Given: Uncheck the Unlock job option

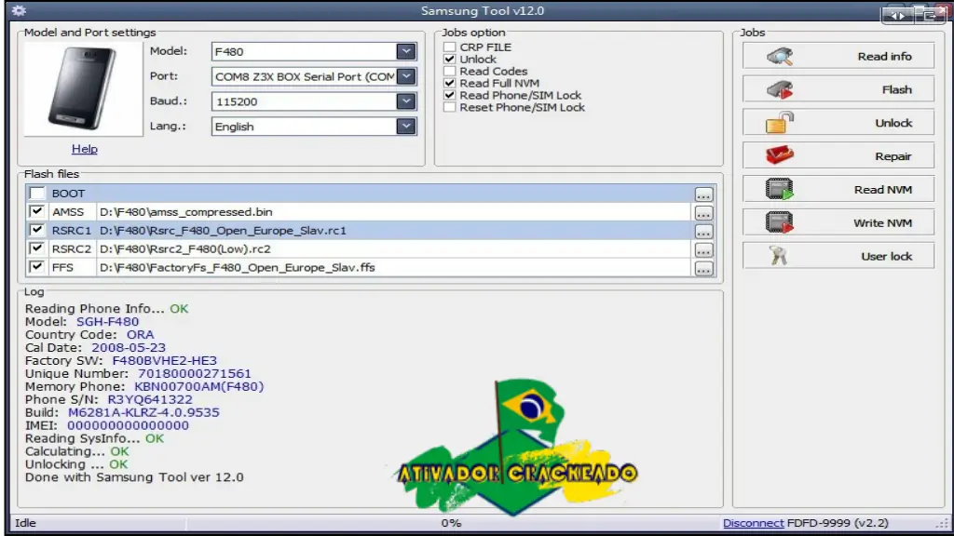Looking at the screenshot, I should coord(450,59).
